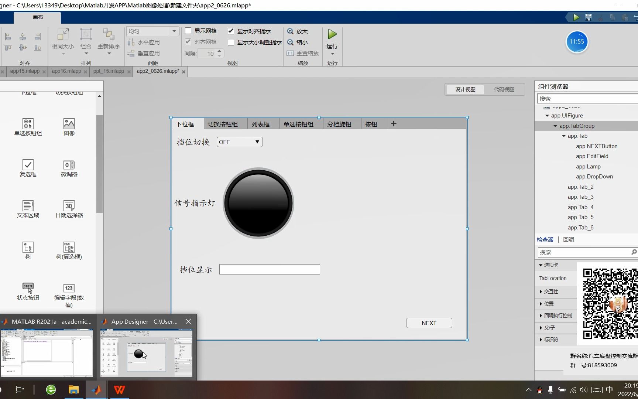This screenshot has width=638, height=399.
Task: Toggle the Show Resizing Hints checkbox
Action: tap(231, 42)
